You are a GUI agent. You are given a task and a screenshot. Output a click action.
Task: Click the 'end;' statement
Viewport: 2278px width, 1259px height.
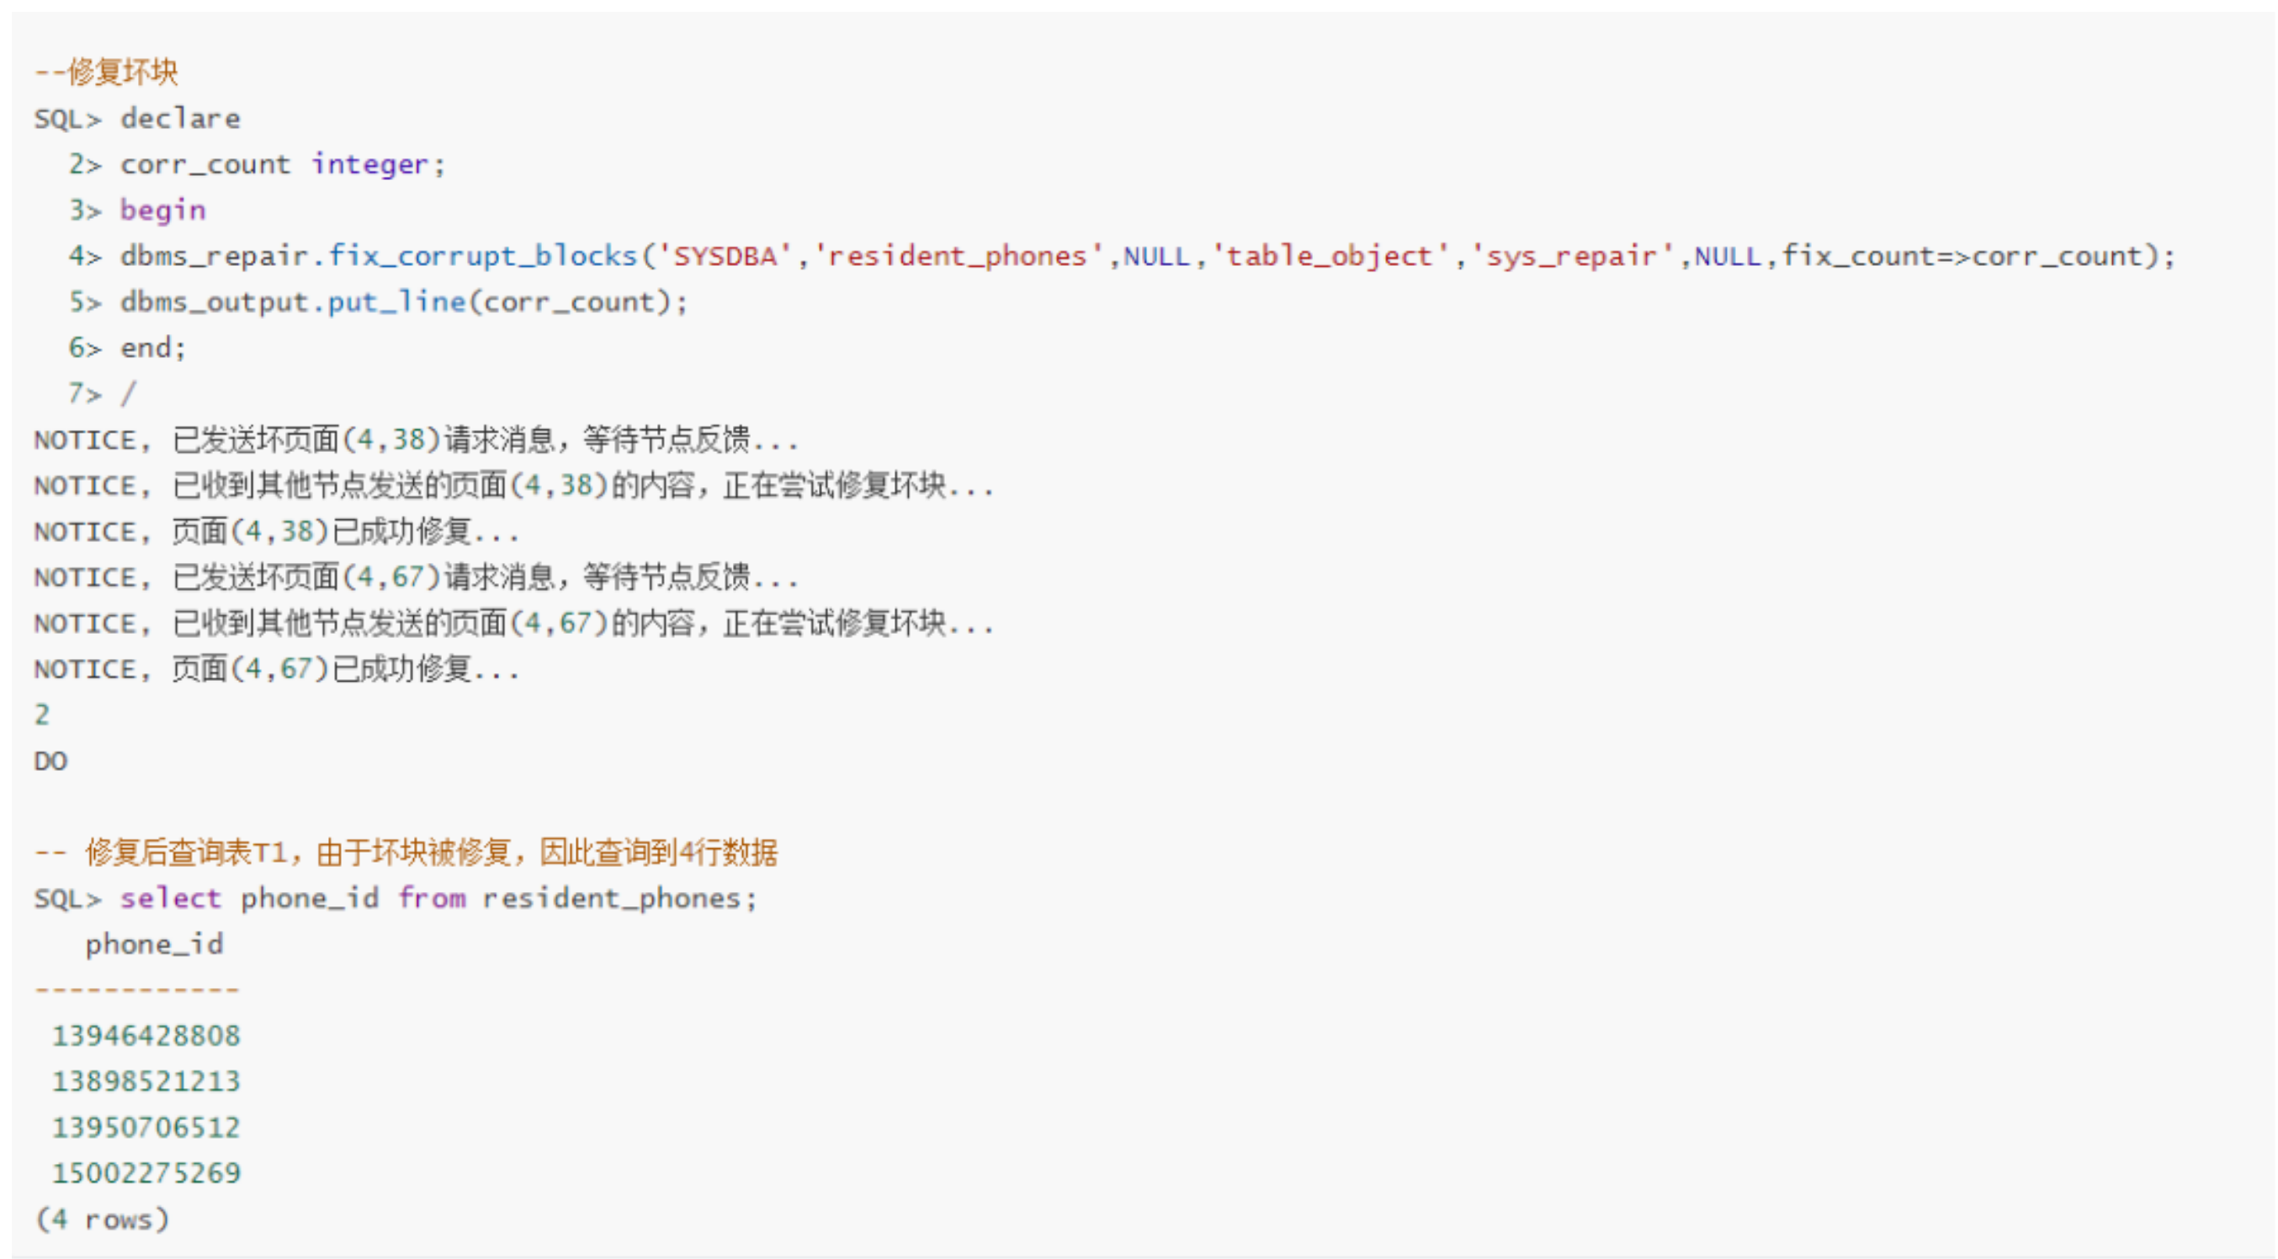pyautogui.click(x=153, y=348)
